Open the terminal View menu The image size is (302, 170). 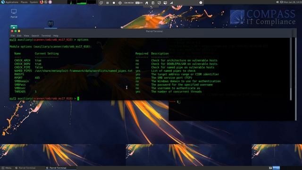coord(26,36)
